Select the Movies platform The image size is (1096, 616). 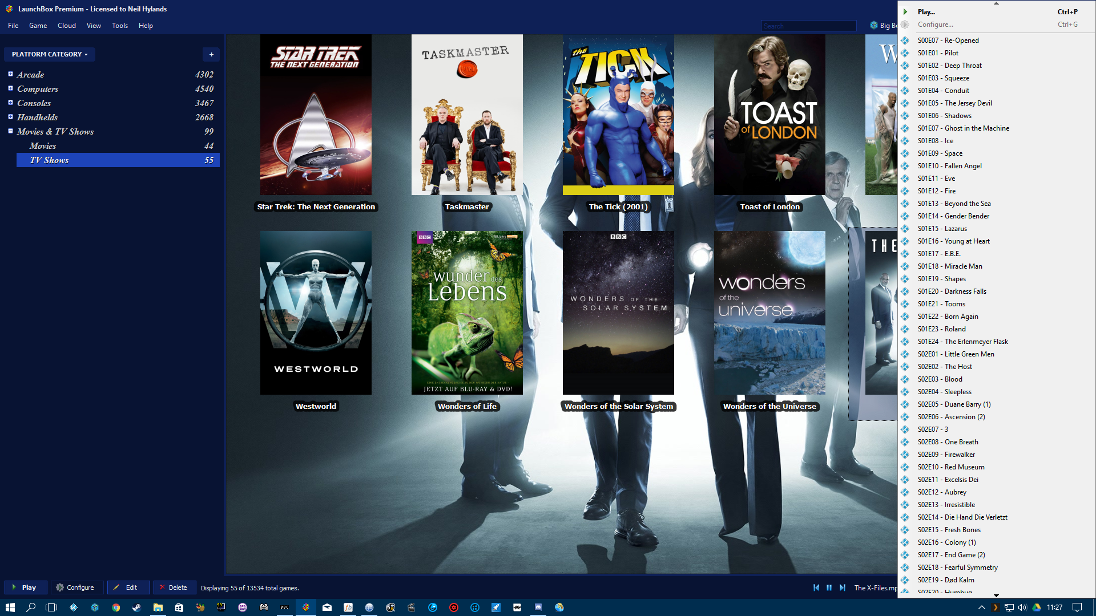(x=118, y=146)
